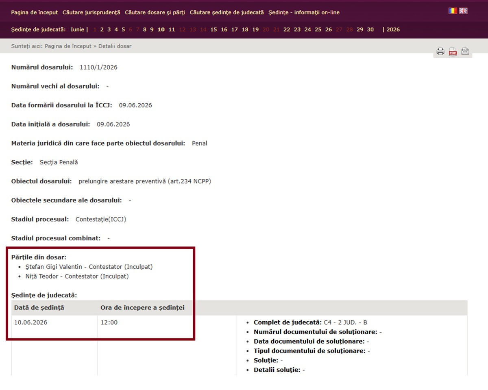Select day 22 in June calendar
Viewport: 488px width, 390px height.
[x=287, y=30]
